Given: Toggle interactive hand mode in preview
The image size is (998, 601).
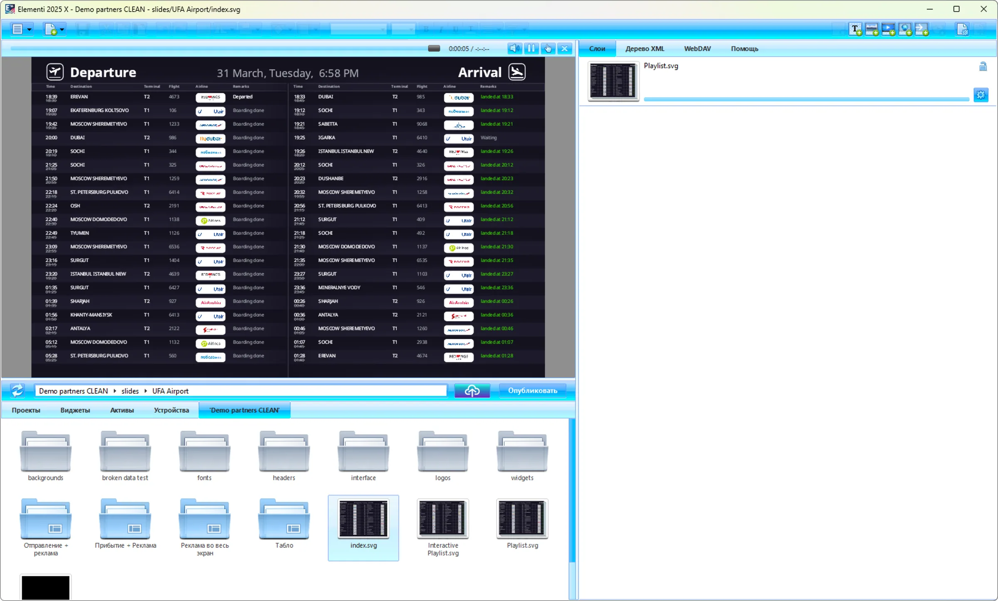Looking at the screenshot, I should pyautogui.click(x=548, y=48).
